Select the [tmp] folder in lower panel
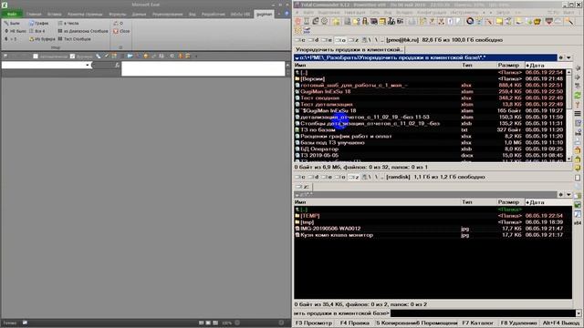 click(433, 222)
